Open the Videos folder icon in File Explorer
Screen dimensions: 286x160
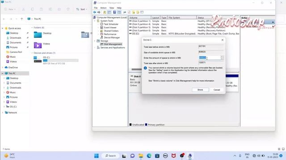point(38,45)
